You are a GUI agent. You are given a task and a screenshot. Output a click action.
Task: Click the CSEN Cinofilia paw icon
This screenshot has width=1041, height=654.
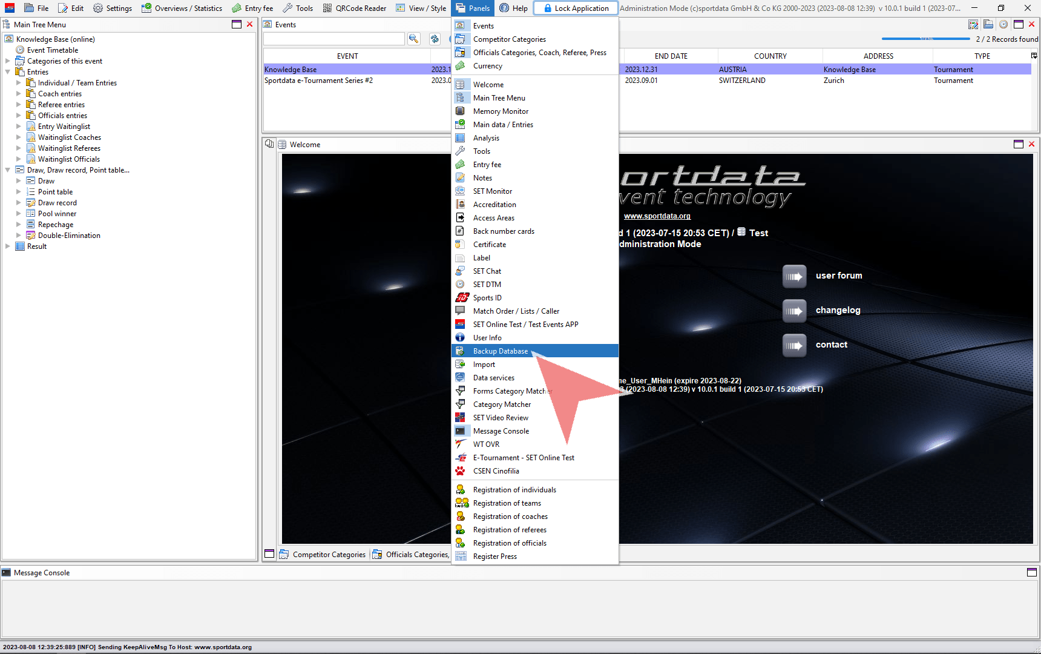(x=461, y=471)
